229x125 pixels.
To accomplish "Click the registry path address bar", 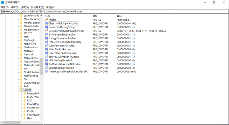I will point(114,11).
